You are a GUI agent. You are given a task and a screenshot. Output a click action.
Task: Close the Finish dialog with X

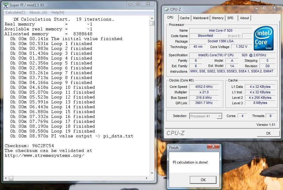(x=213, y=147)
